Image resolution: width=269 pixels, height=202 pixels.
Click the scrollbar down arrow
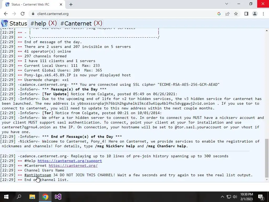pos(267,180)
